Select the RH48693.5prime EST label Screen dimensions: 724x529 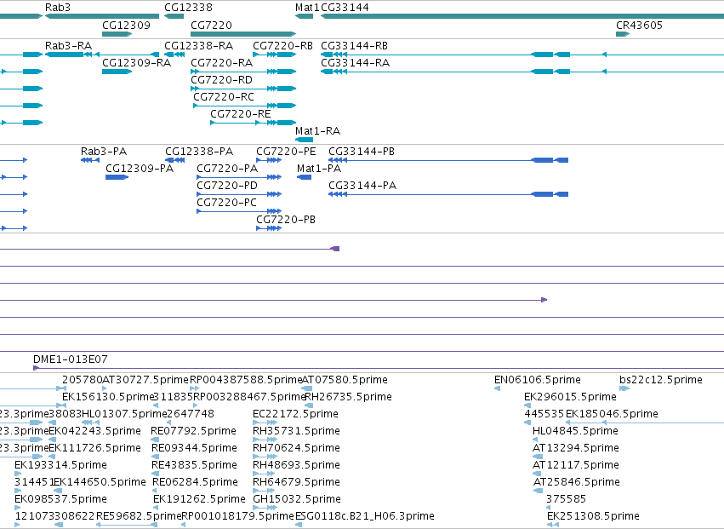296,465
